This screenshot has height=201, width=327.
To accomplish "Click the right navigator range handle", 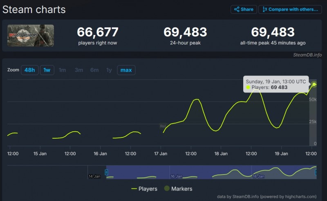I will (316, 172).
